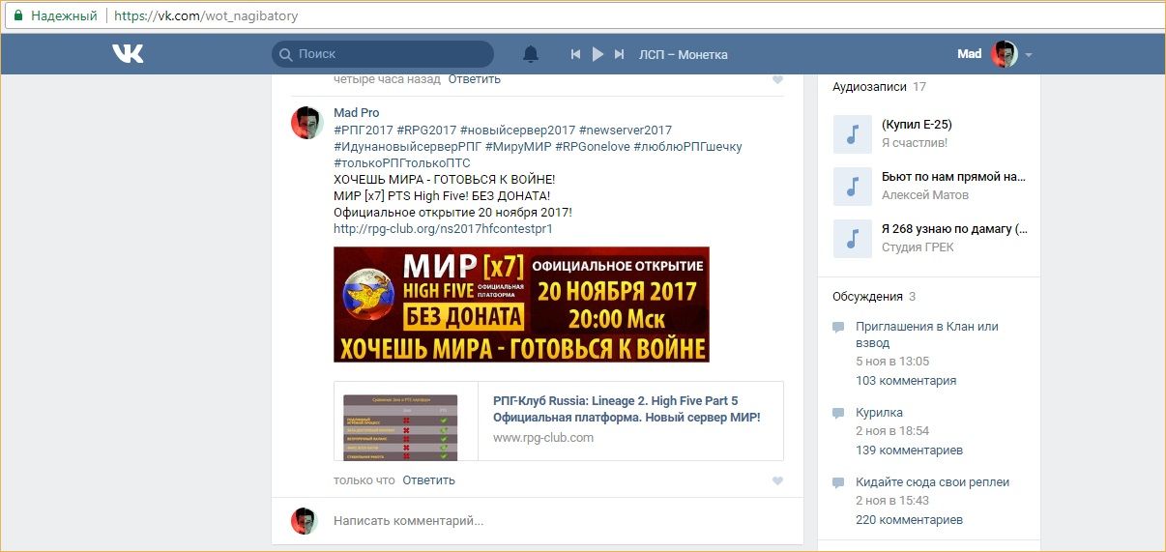This screenshot has height=552, width=1166.
Task: Click the VK logo in header
Action: point(128,54)
